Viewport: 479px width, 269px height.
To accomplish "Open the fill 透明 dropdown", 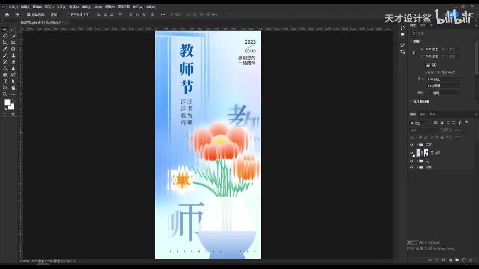I will [445, 93].
